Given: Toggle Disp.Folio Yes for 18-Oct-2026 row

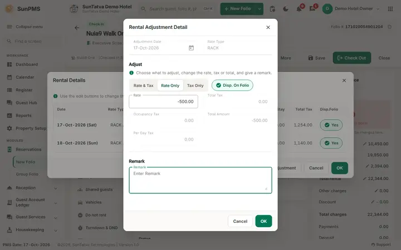Looking at the screenshot, I should click(331, 143).
